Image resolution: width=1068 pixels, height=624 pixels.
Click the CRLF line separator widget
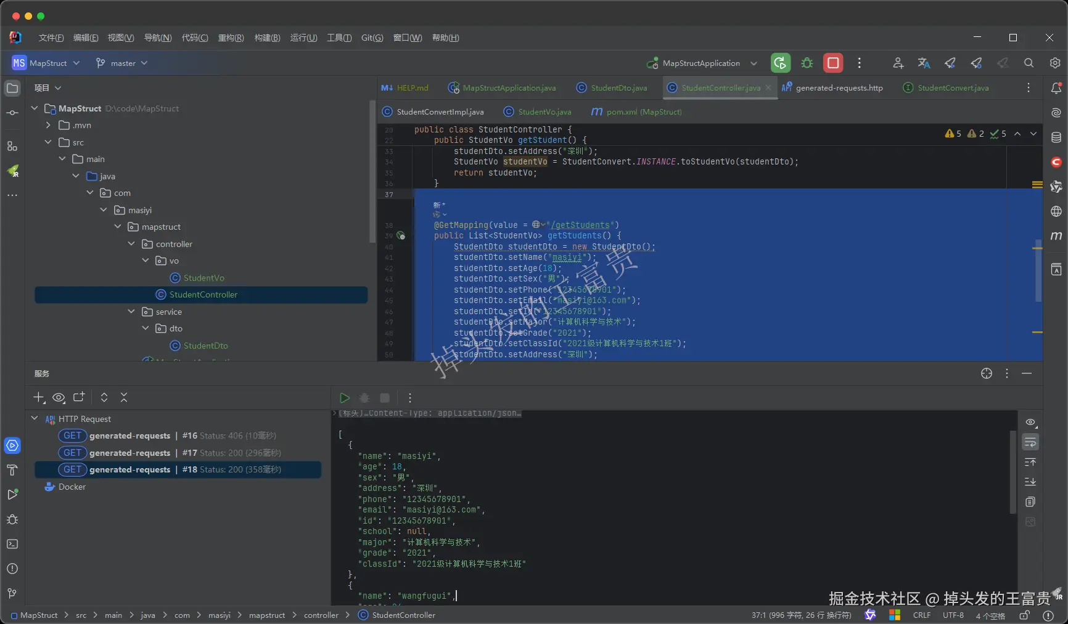922,615
